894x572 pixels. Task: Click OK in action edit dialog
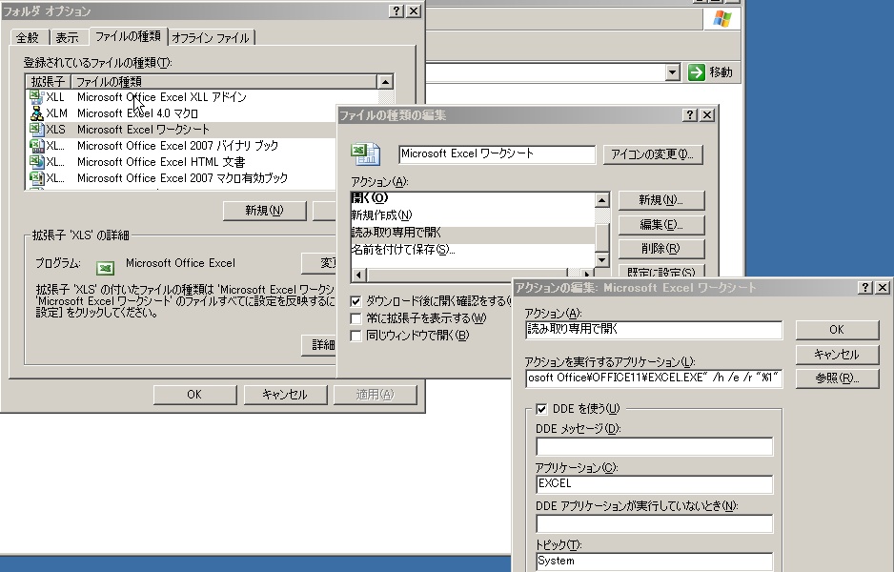[837, 330]
